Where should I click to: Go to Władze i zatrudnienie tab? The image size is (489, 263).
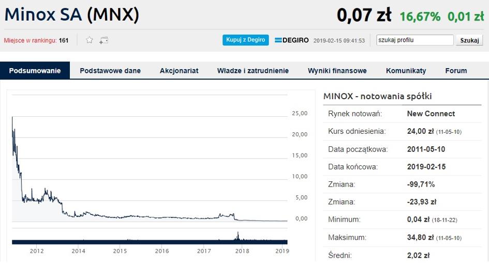point(253,71)
